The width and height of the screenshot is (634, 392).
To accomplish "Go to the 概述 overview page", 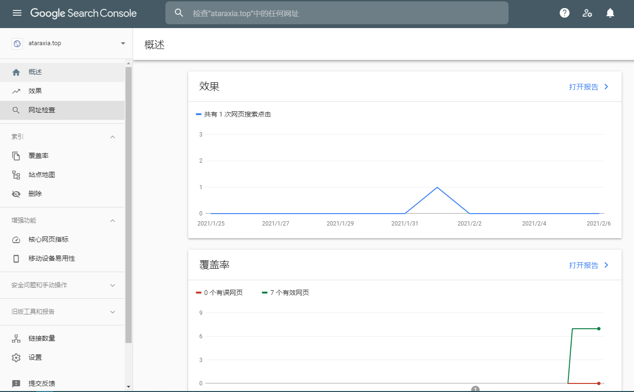I will 62,72.
